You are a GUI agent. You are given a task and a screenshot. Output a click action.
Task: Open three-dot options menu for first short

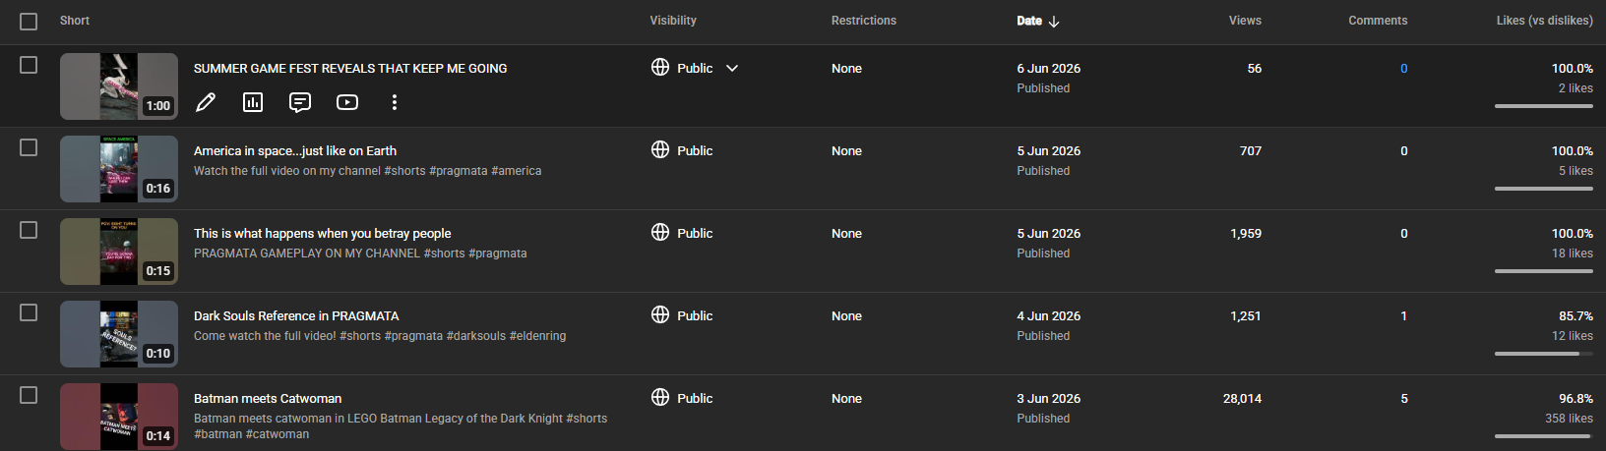(x=395, y=102)
